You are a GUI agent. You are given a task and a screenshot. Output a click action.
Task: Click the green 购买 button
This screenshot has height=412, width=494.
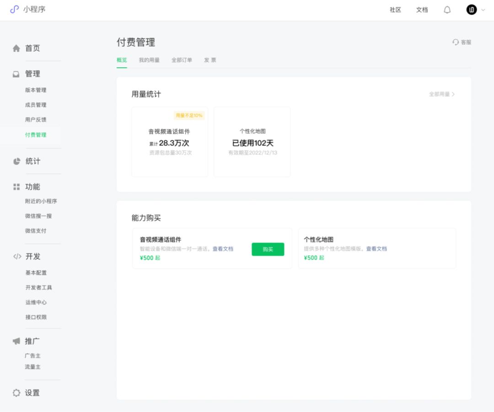click(268, 249)
